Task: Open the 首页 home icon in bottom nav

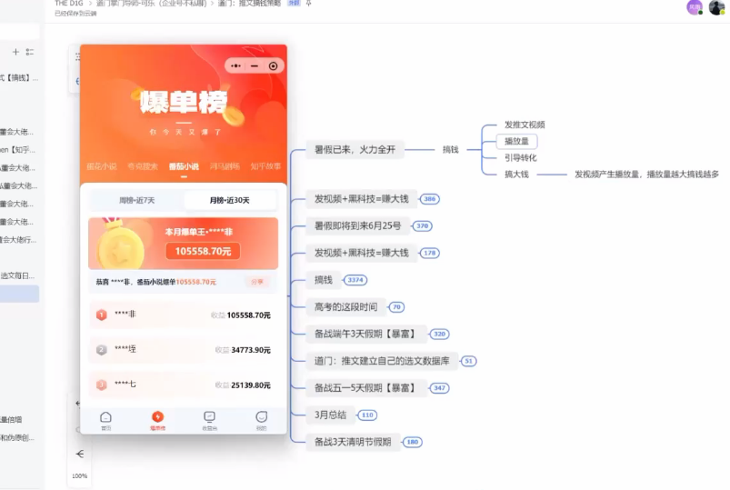Action: 106,418
